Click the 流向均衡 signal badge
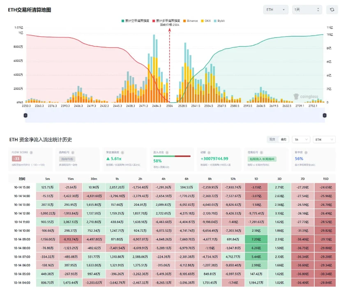This screenshot has width=346, height=291. (x=67, y=159)
